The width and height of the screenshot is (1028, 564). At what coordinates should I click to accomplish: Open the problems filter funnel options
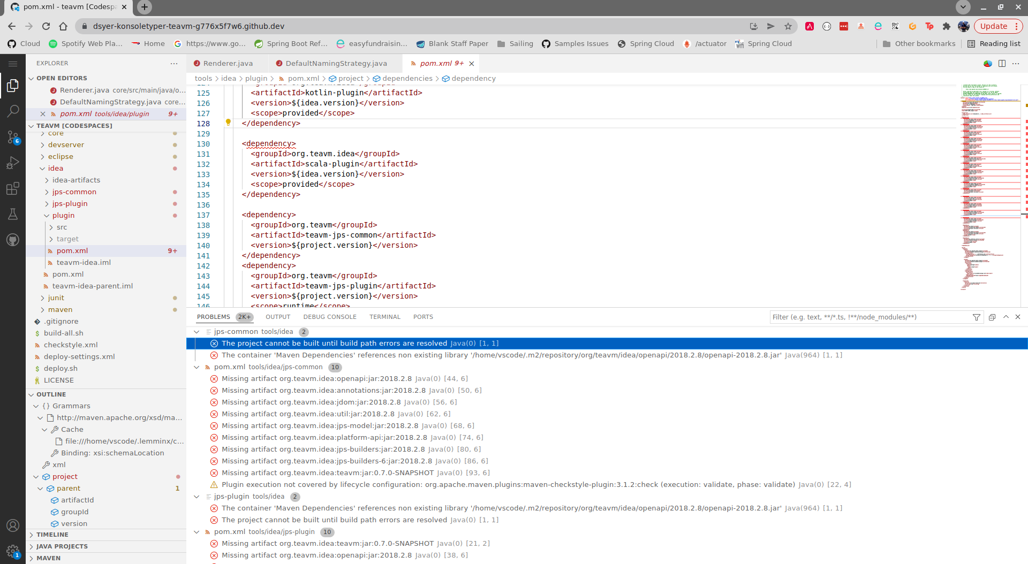(x=977, y=317)
